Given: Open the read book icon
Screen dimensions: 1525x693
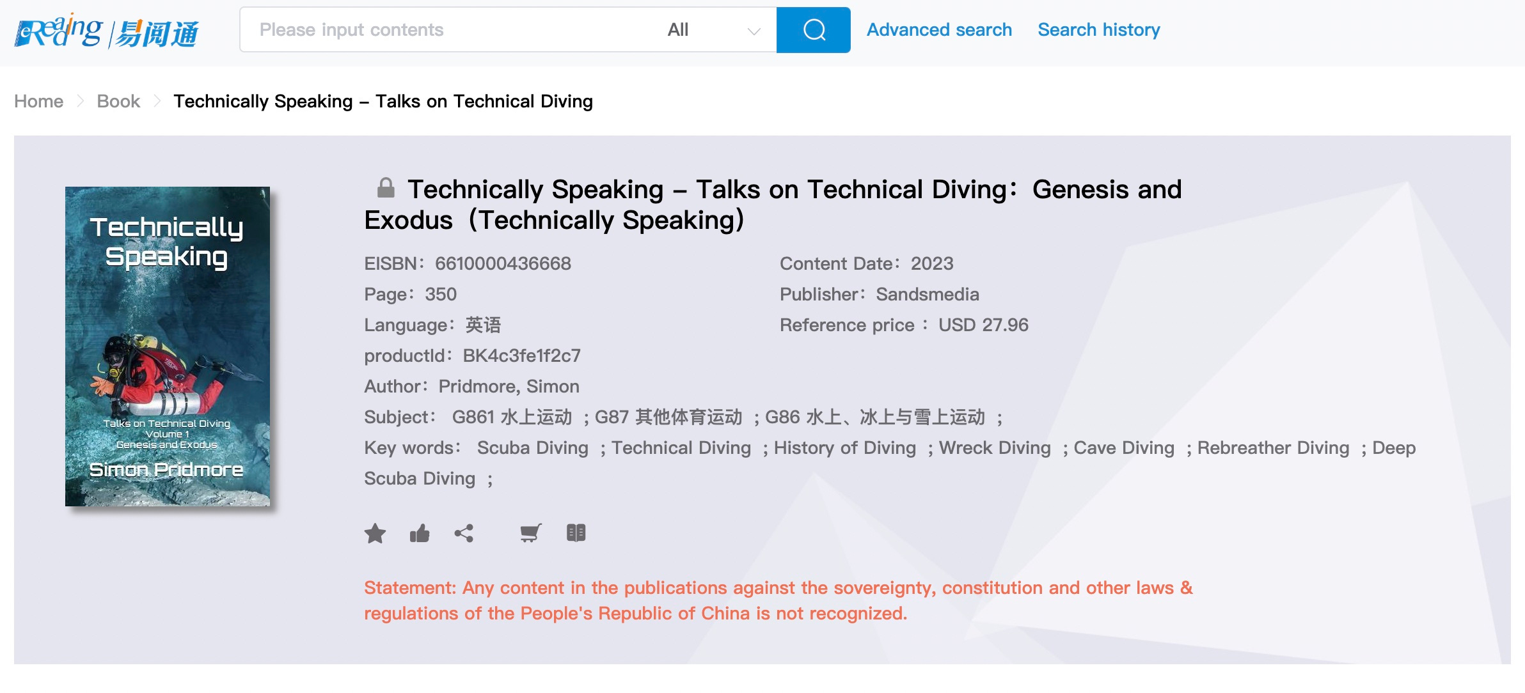Looking at the screenshot, I should [576, 533].
